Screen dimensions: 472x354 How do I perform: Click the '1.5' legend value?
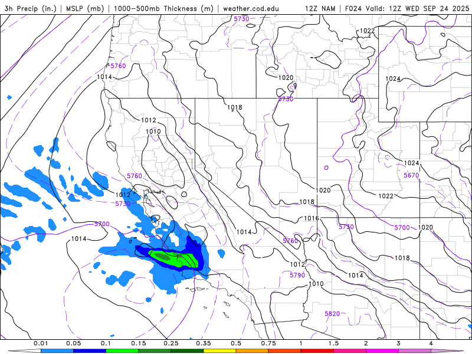[x=333, y=343]
